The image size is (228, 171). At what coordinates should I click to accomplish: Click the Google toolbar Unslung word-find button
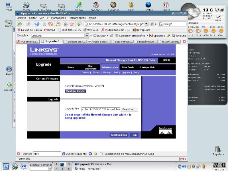179,36
